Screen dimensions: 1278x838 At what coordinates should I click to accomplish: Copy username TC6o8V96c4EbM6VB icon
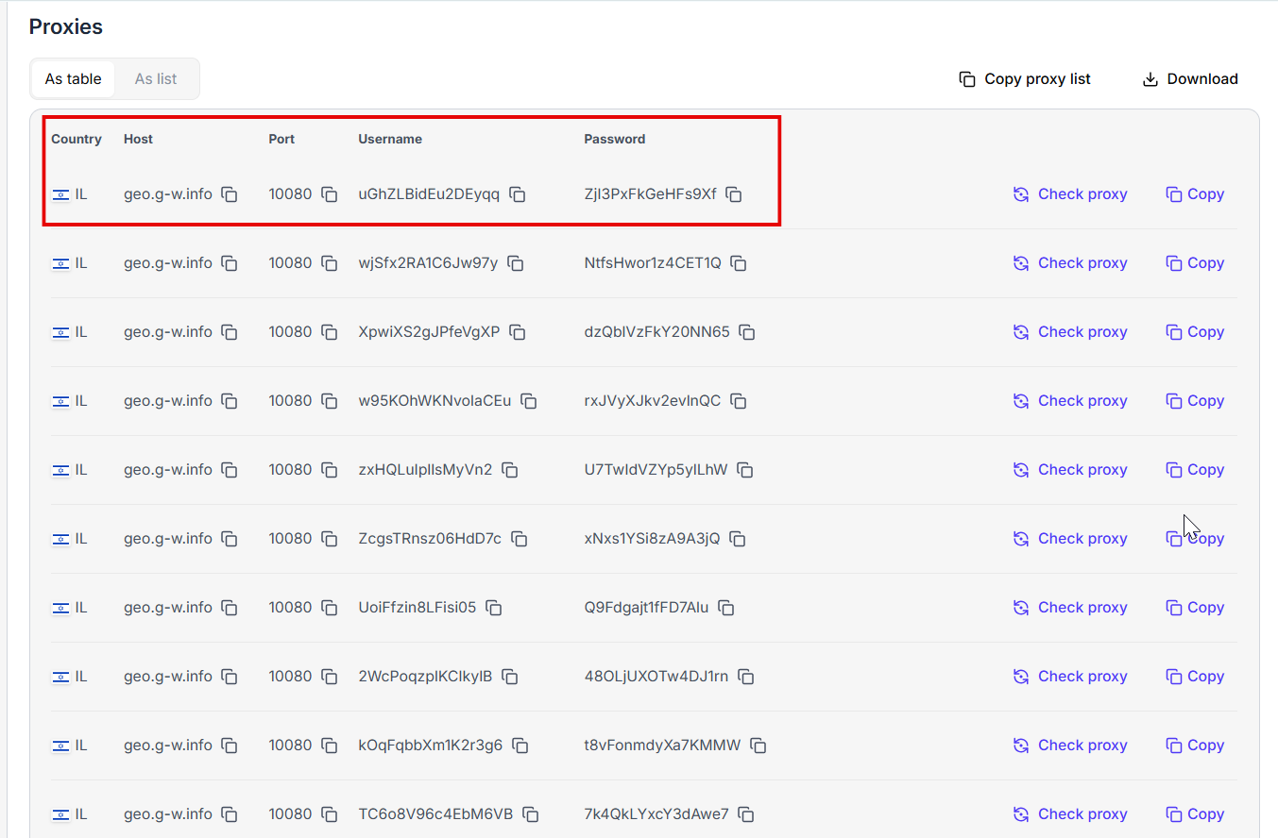[x=531, y=814]
